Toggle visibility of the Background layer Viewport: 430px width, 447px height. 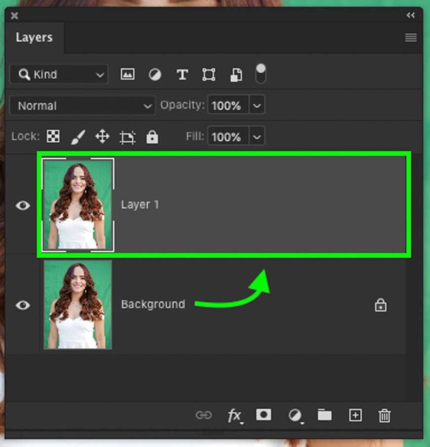22,305
